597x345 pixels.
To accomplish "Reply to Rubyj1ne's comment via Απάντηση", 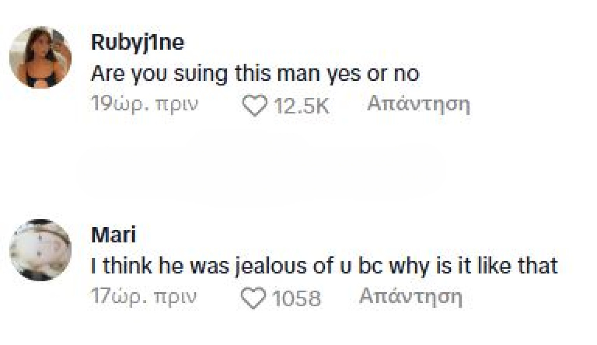I will tap(418, 104).
